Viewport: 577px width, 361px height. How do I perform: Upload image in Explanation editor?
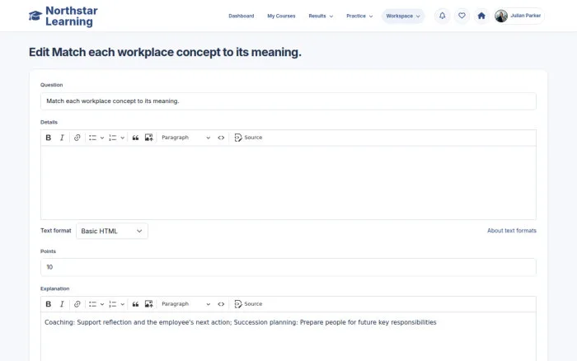click(x=148, y=304)
